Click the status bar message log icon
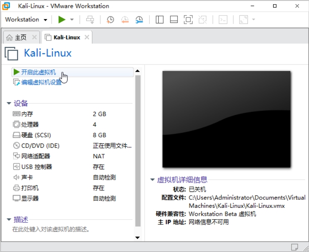 pyautogui.click(x=294, y=246)
